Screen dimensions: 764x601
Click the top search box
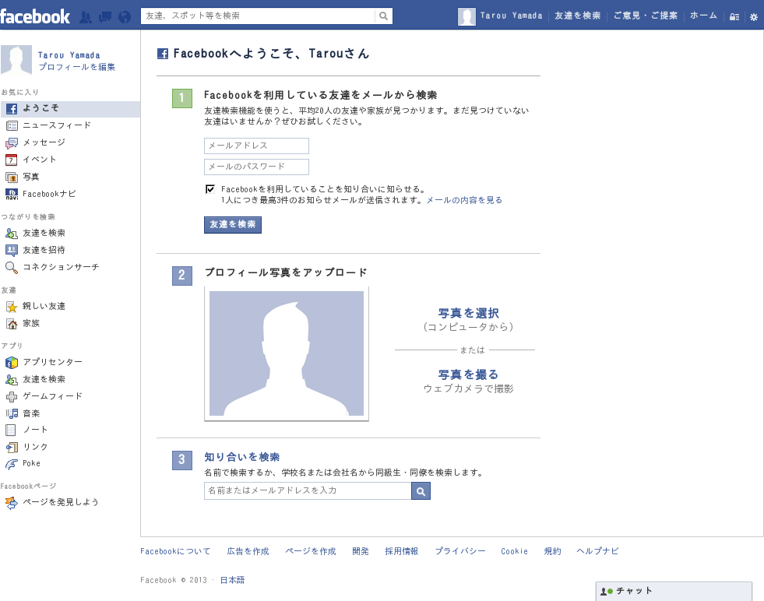click(259, 16)
